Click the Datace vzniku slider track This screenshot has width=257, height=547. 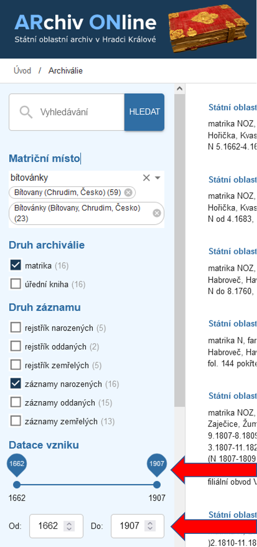click(86, 485)
